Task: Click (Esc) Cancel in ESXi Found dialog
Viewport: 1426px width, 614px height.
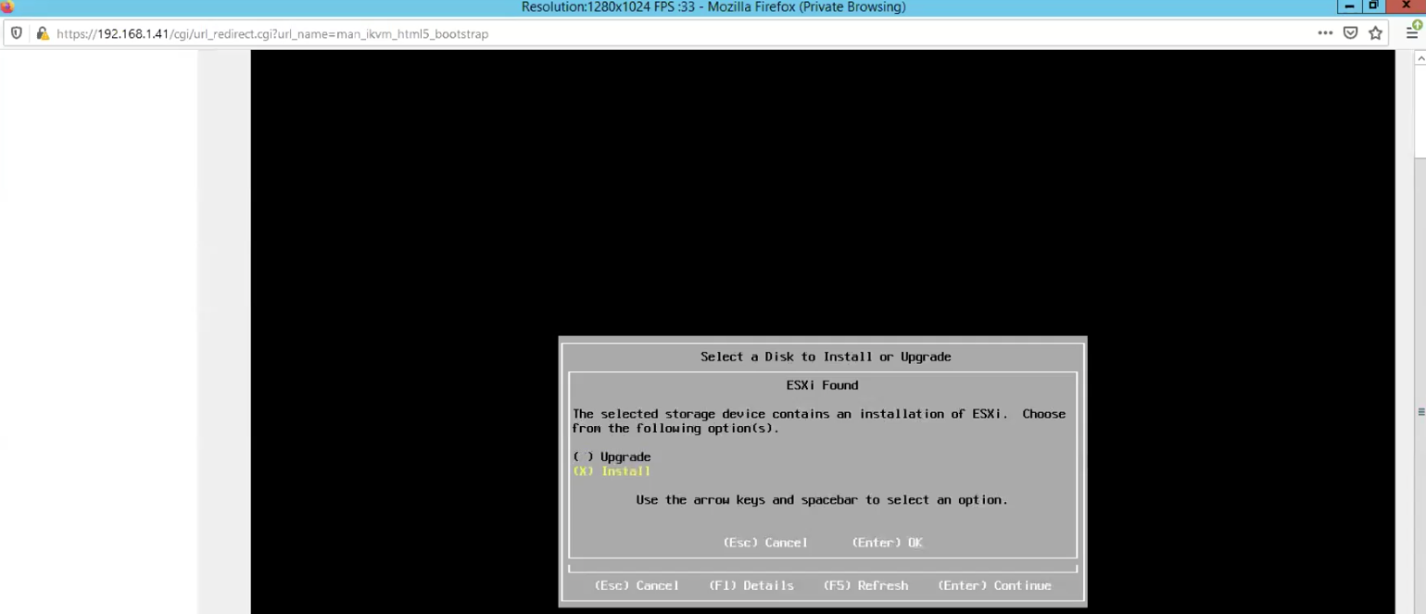Action: [765, 543]
